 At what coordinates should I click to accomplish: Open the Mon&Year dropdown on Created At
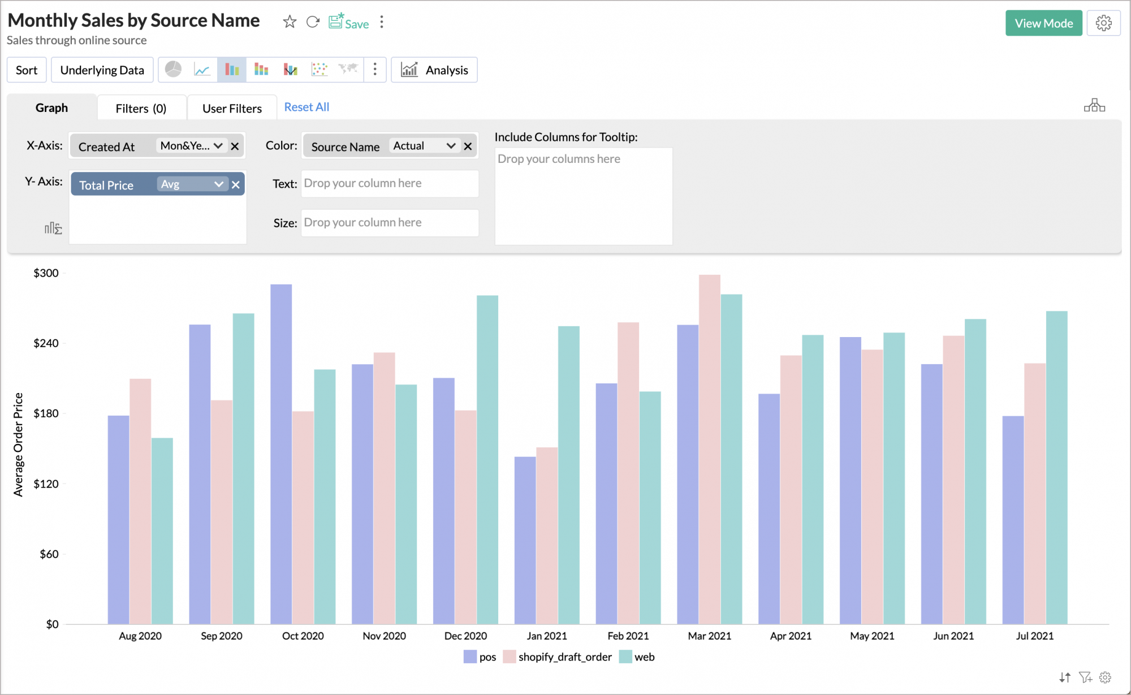pos(192,146)
